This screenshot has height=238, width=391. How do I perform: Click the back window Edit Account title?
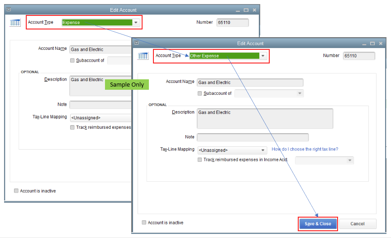(x=123, y=10)
